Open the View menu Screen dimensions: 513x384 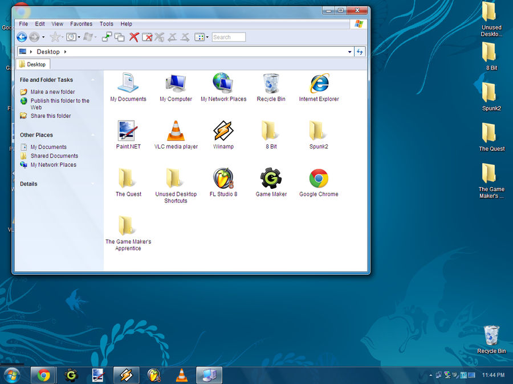(57, 24)
